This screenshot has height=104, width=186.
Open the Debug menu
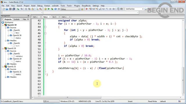[x=40, y=6]
